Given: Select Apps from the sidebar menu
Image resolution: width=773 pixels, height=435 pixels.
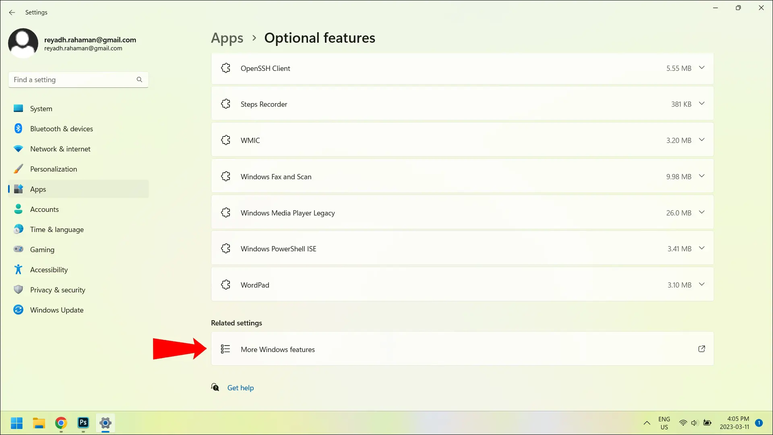Looking at the screenshot, I should click(x=38, y=188).
